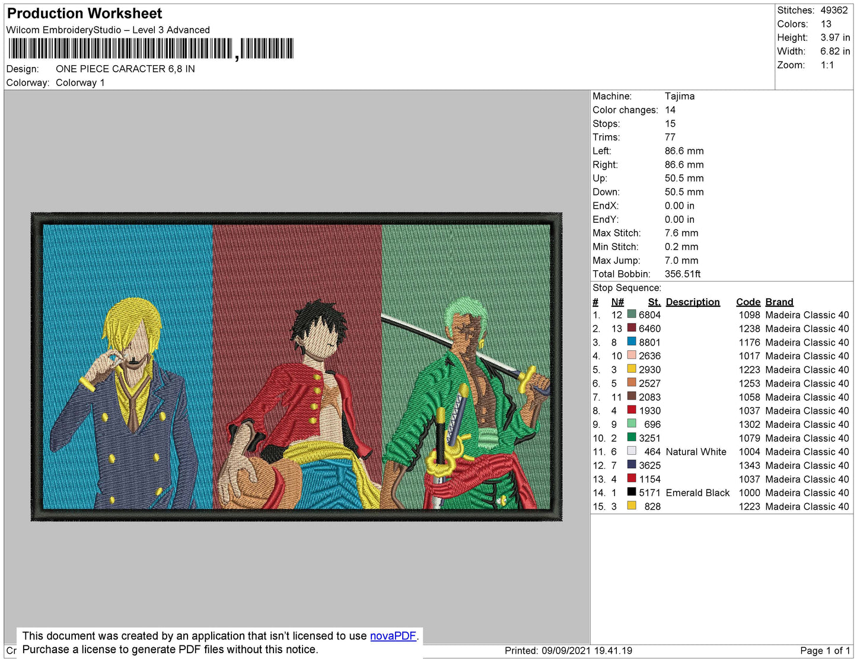857x662 pixels.
Task: Click the Total Bobbin value '356.51ft'
Action: [x=683, y=274]
